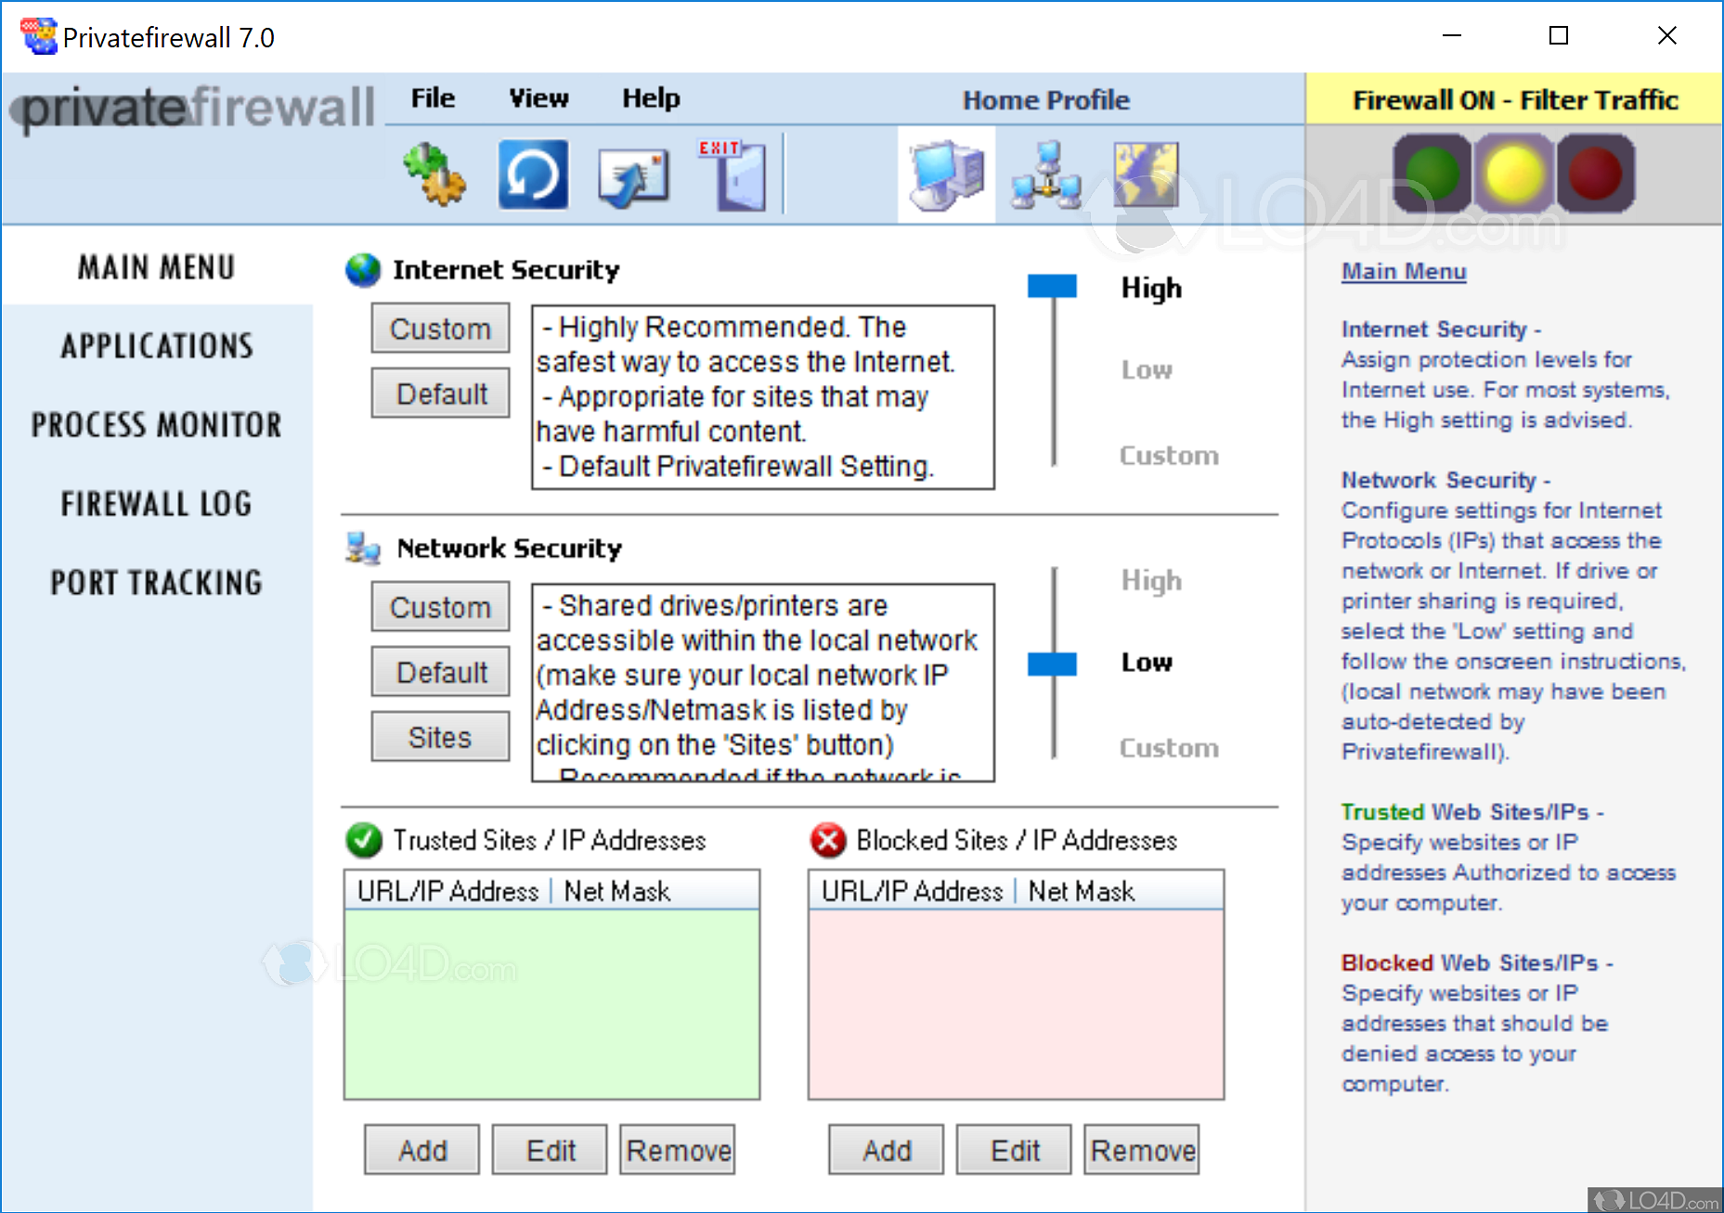Enable Block All traffic via red light

click(1596, 173)
